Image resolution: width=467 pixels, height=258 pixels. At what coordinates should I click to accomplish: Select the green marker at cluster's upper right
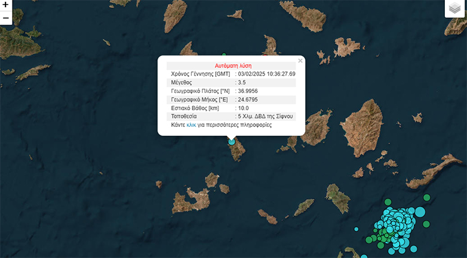(x=426, y=198)
